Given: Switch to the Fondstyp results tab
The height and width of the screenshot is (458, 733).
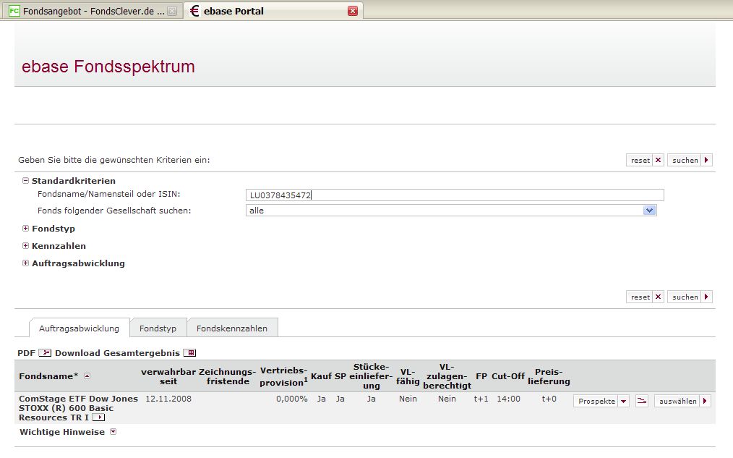Looking at the screenshot, I should pyautogui.click(x=158, y=328).
